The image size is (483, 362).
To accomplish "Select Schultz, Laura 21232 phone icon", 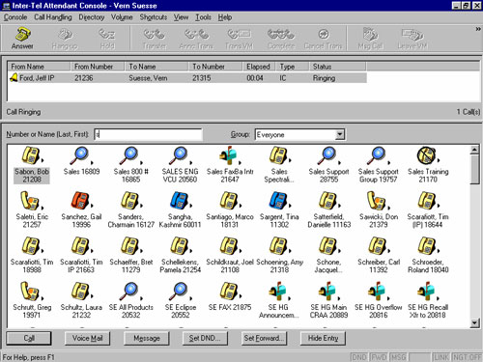I will [x=79, y=291].
